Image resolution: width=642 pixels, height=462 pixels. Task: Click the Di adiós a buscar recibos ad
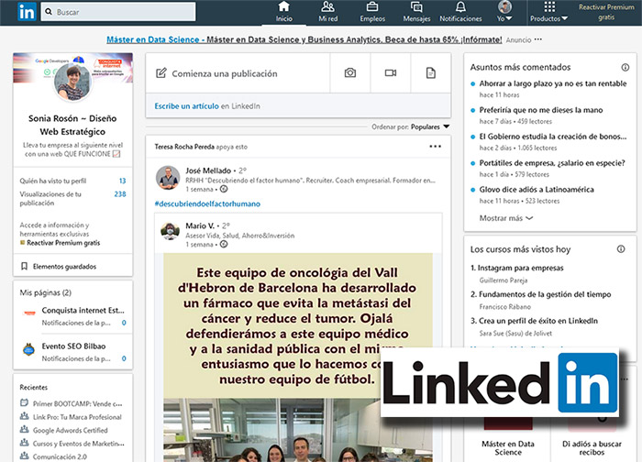coord(592,447)
